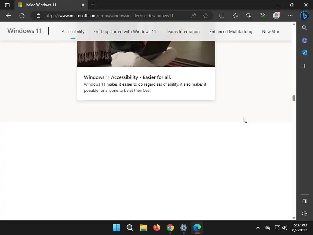
Task: Switch to Google Chrome in taskbar
Action: (170, 228)
